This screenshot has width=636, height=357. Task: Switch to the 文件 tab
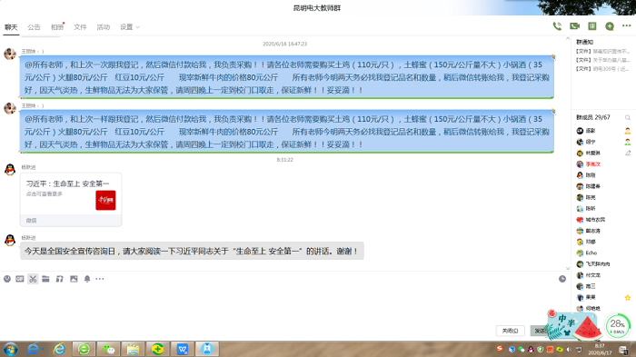point(80,27)
